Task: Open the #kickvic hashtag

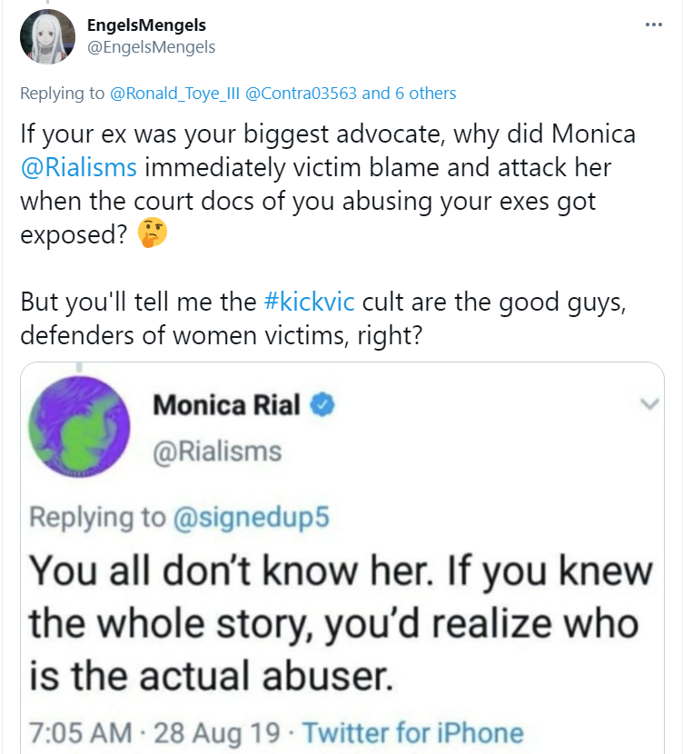Action: point(309,302)
